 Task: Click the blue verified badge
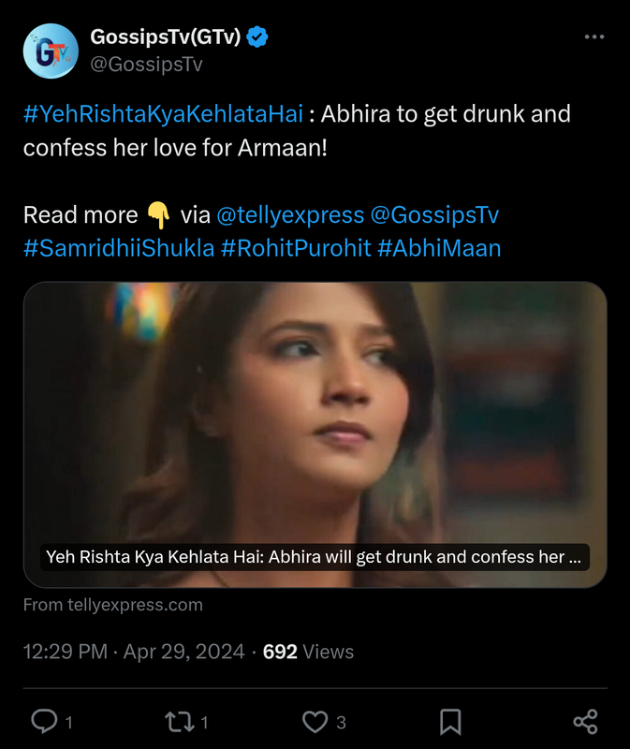pyautogui.click(x=257, y=37)
